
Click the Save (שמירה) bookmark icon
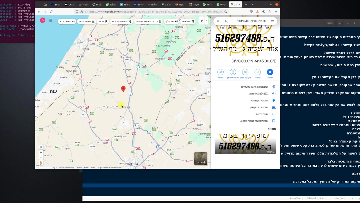(258, 72)
